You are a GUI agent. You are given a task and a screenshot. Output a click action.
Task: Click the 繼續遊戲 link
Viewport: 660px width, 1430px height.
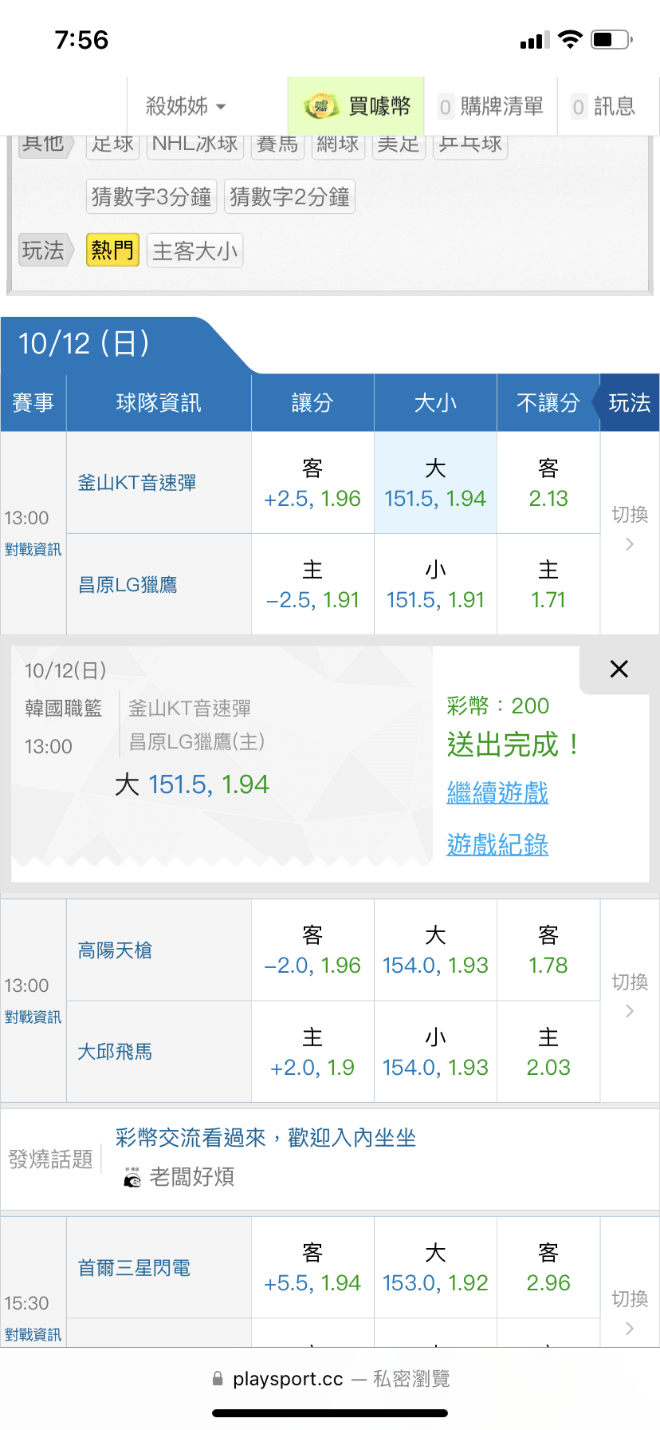497,792
